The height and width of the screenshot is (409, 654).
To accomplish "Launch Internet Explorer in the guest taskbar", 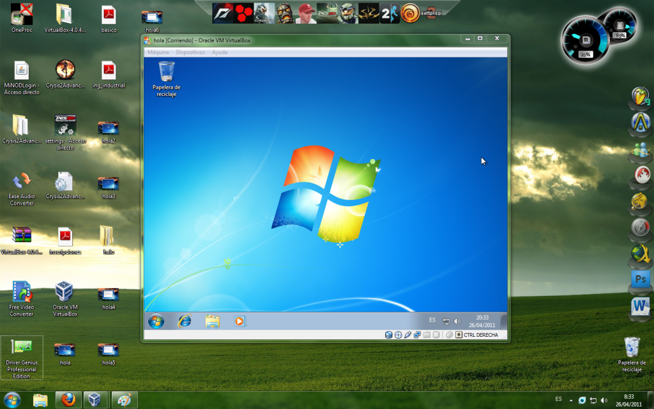I will (x=185, y=321).
